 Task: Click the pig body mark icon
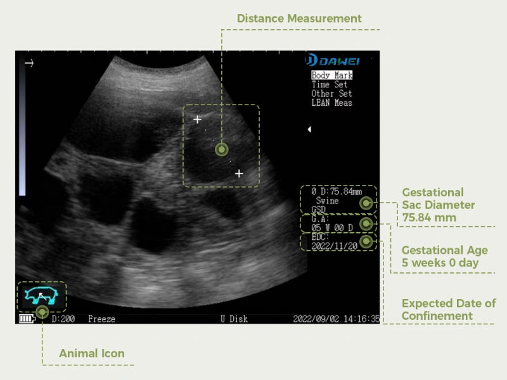[x=41, y=295]
